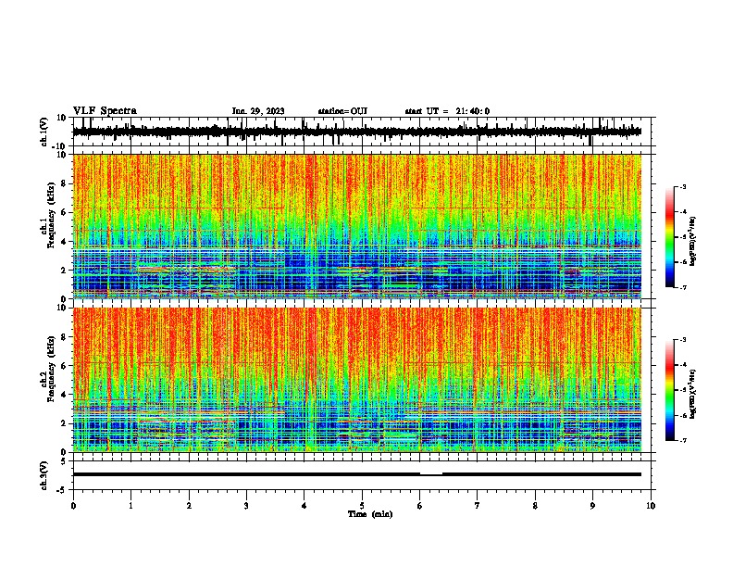Screen dimensions: 733x567
Task: Click time axis tick label "9"
Action: pyautogui.click(x=592, y=506)
